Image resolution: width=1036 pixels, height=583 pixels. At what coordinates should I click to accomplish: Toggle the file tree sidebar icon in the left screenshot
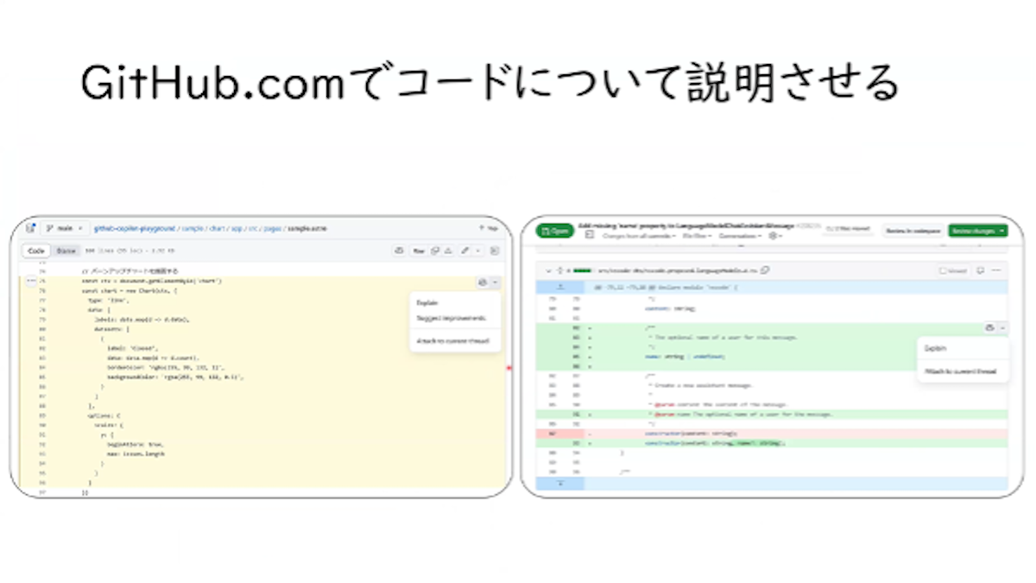tap(30, 228)
